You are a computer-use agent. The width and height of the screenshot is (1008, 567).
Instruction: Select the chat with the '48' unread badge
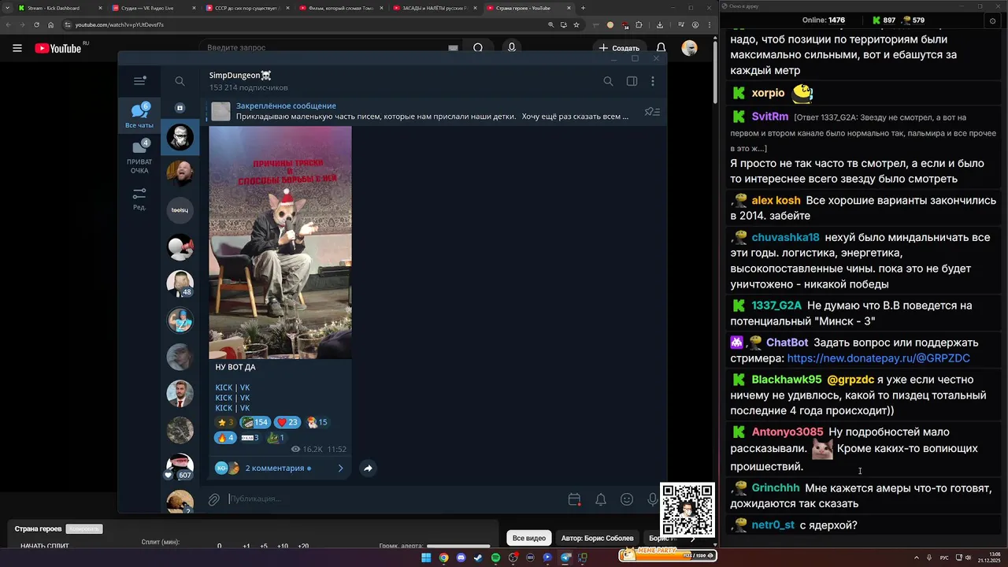[180, 283]
